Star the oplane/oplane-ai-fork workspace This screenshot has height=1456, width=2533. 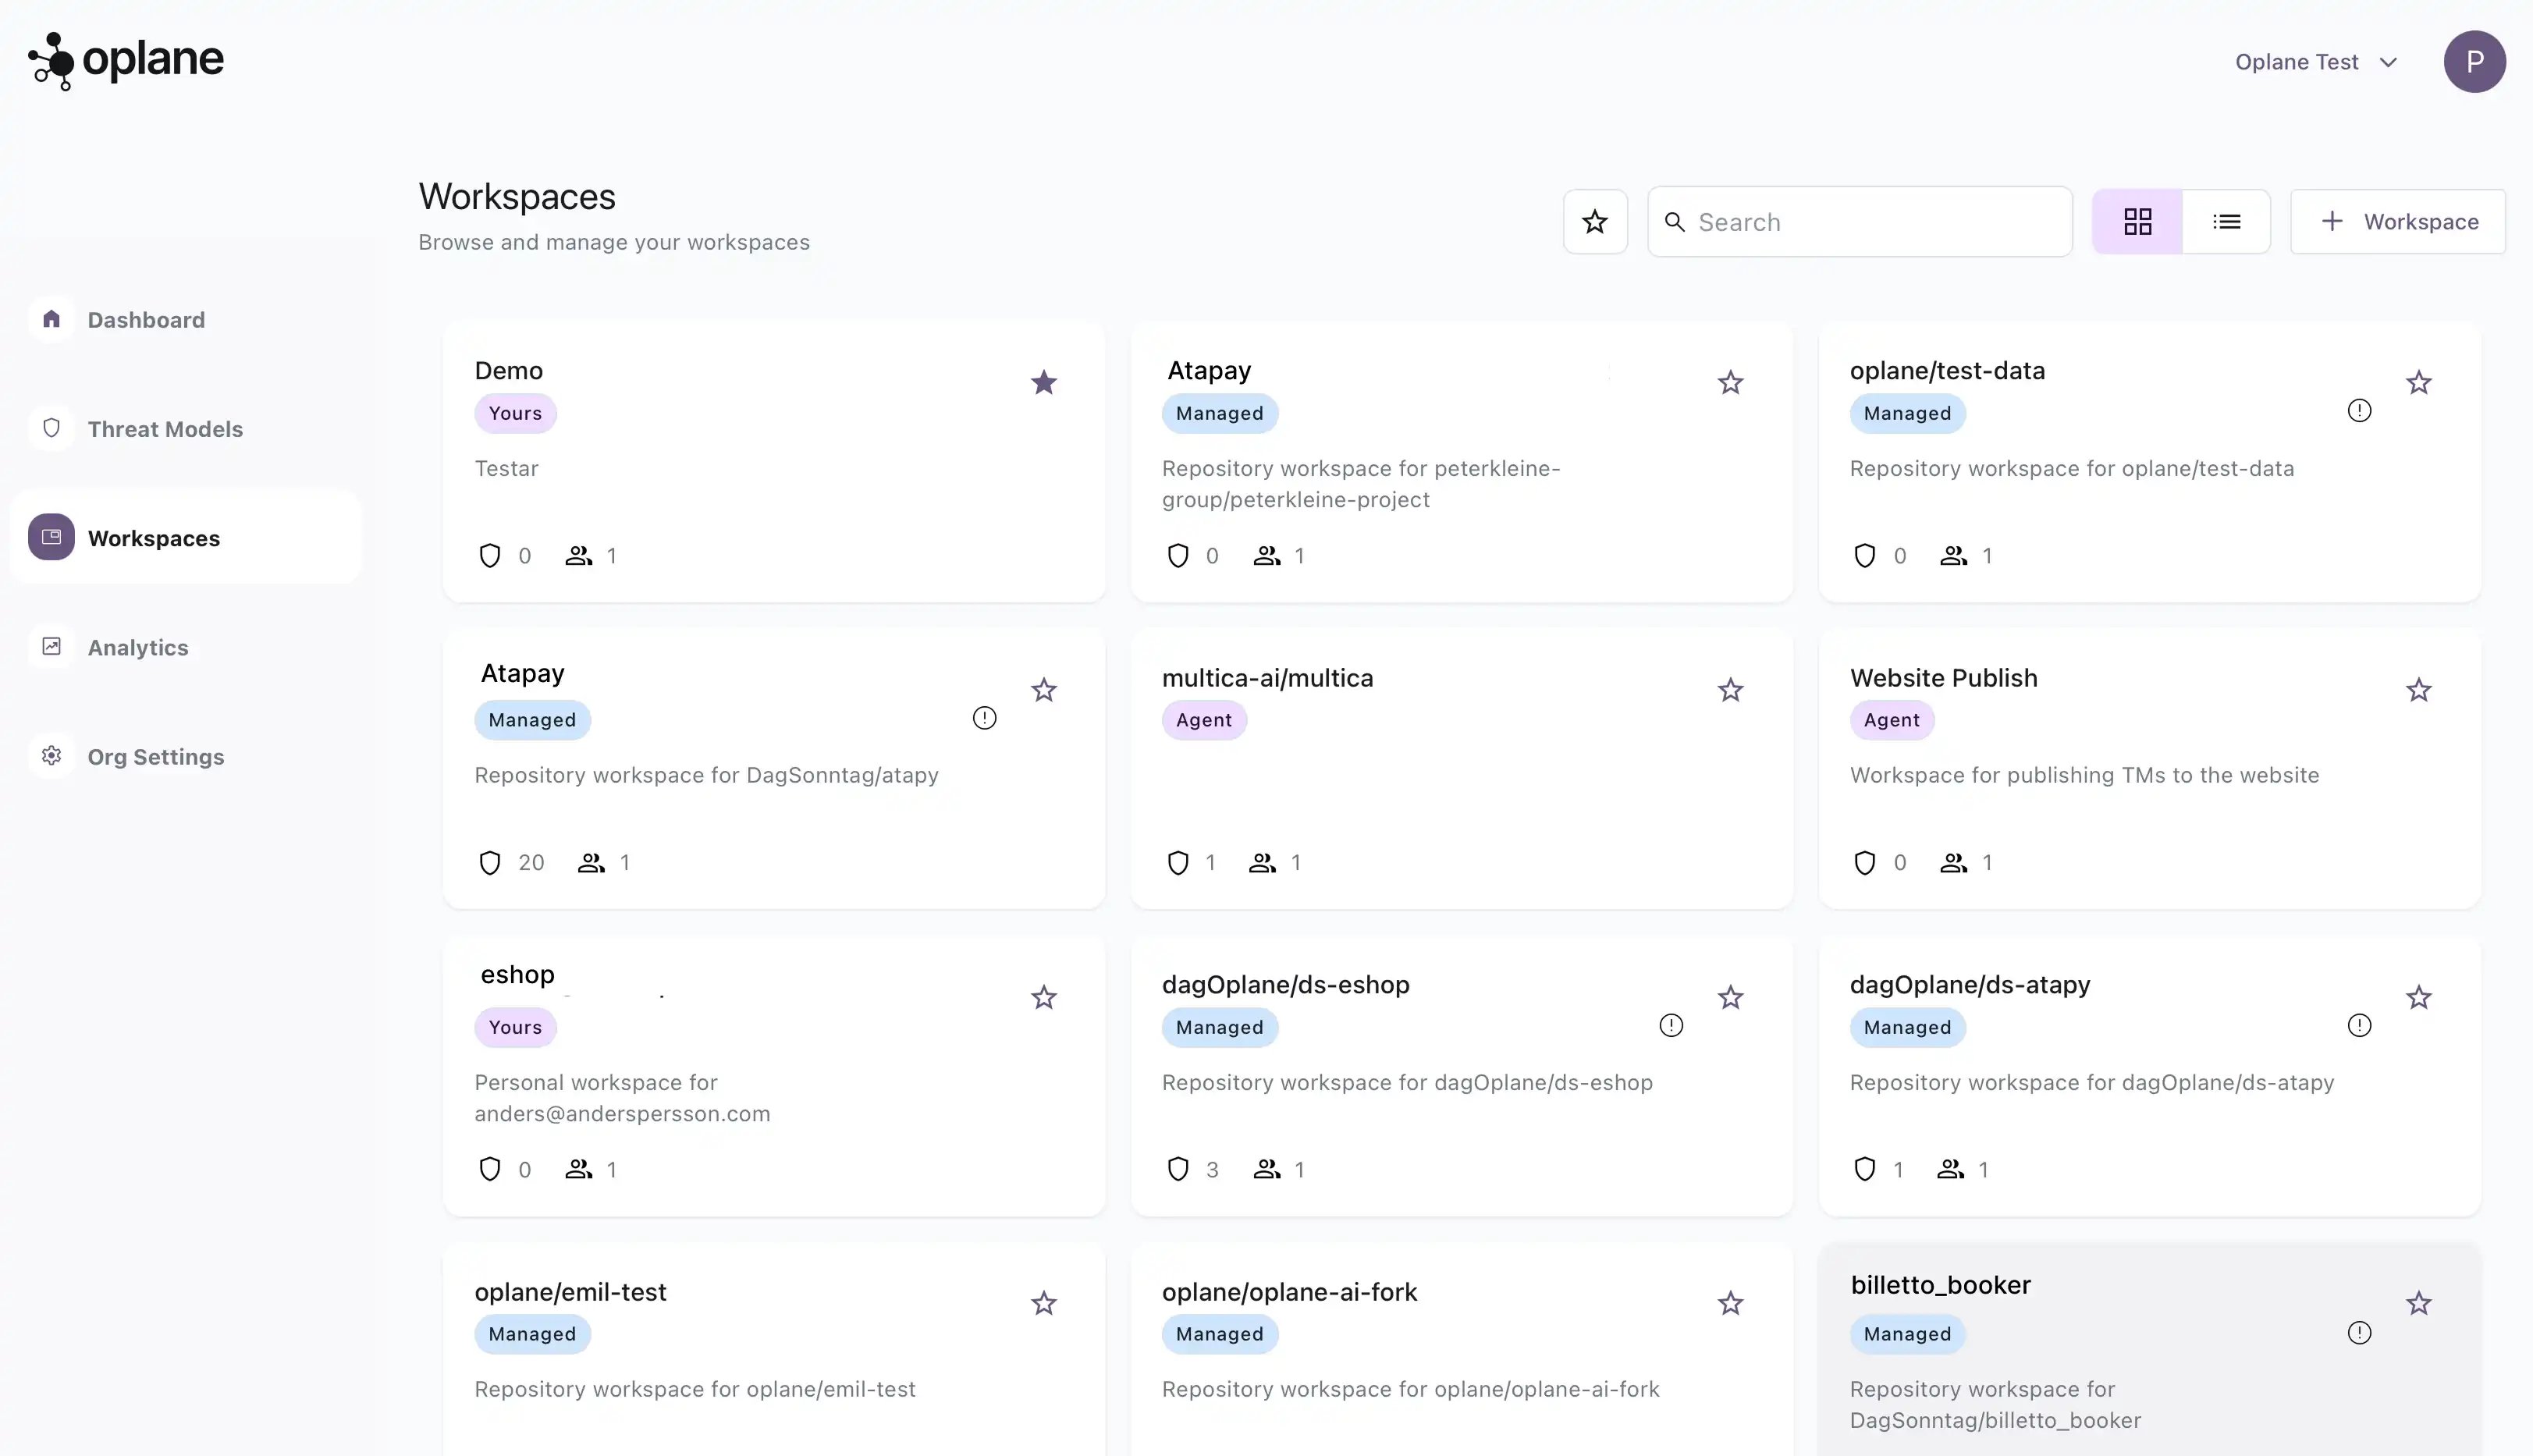pyautogui.click(x=1731, y=1304)
